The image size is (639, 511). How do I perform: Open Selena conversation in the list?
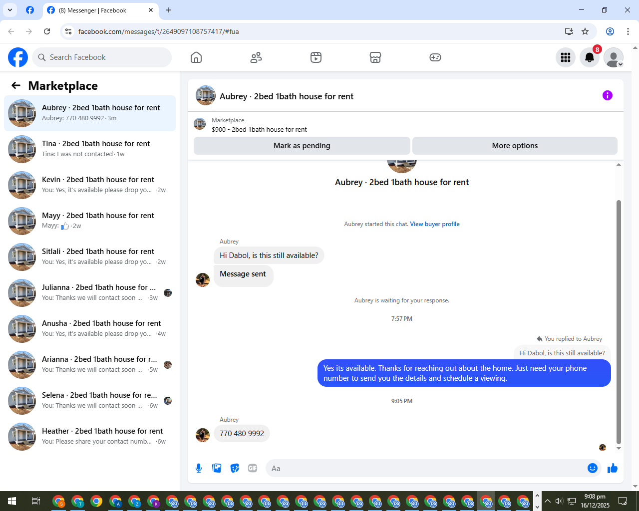coord(90,401)
